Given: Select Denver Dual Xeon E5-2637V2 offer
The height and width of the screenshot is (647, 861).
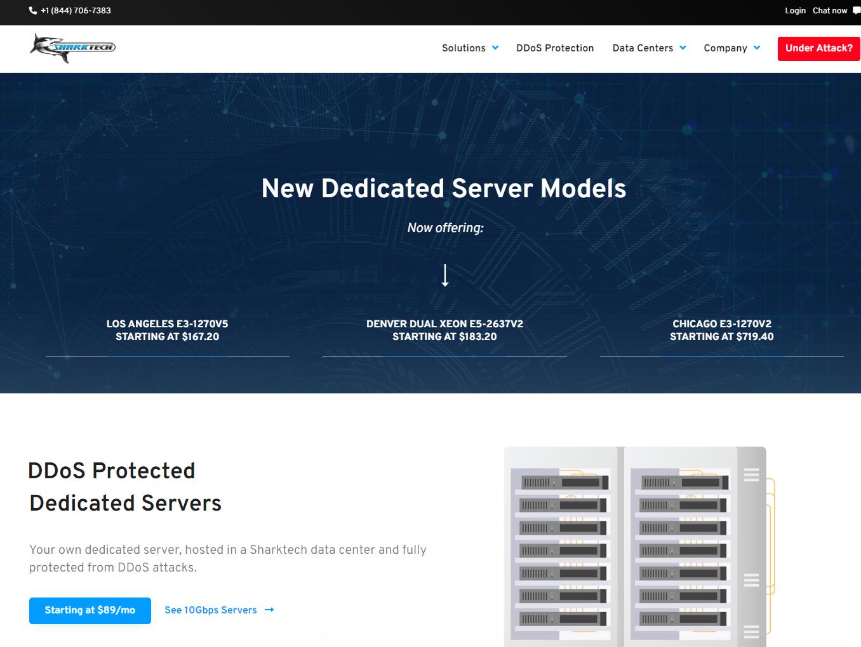Looking at the screenshot, I should [x=444, y=330].
